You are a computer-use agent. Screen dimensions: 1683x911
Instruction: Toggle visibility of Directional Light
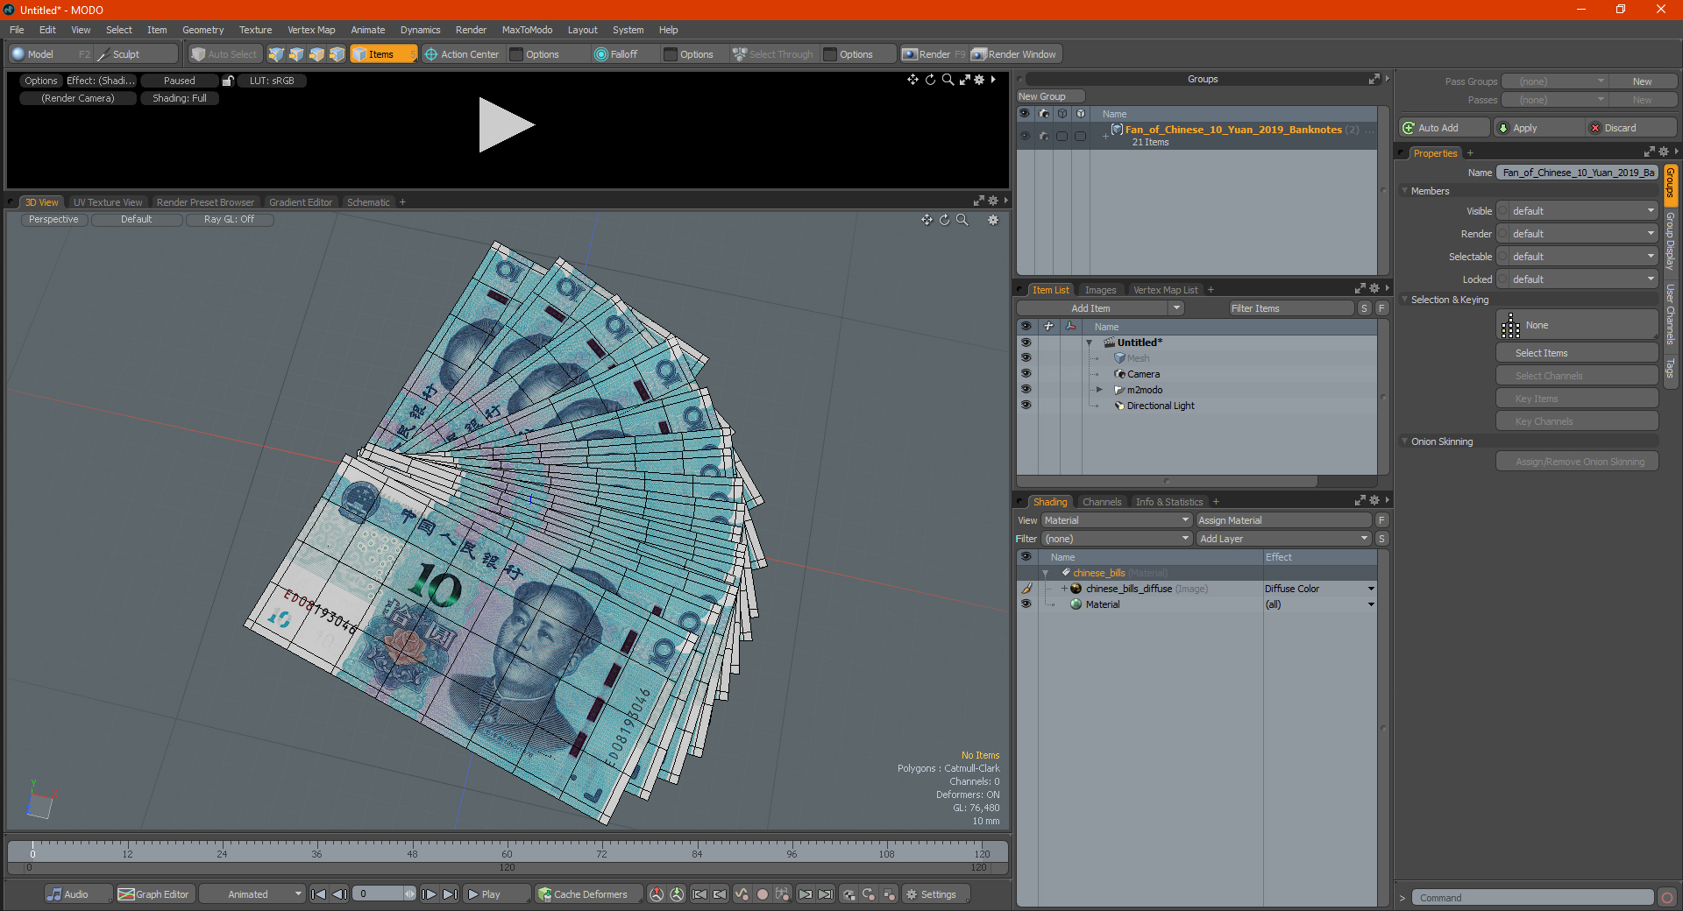pyautogui.click(x=1026, y=405)
